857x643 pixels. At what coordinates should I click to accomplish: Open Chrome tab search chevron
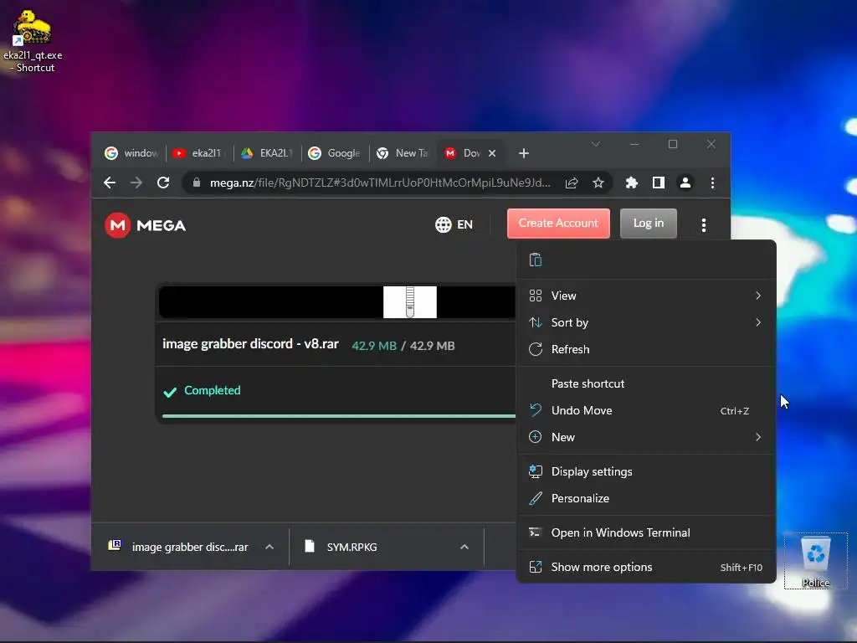[596, 144]
